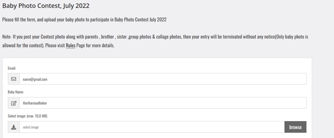Image resolution: width=334 pixels, height=138 pixels.
Task: Click the Email: field label
Action: (x=12, y=68)
